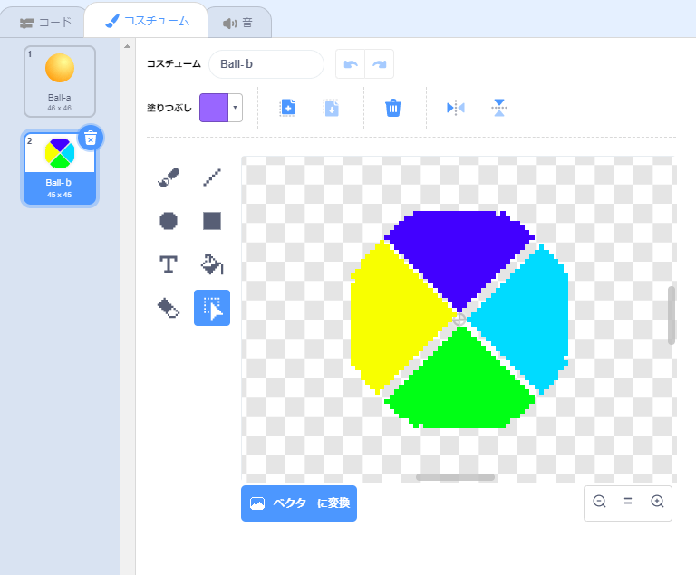696x575 pixels.
Task: Flip the costume horizontally
Action: point(456,108)
